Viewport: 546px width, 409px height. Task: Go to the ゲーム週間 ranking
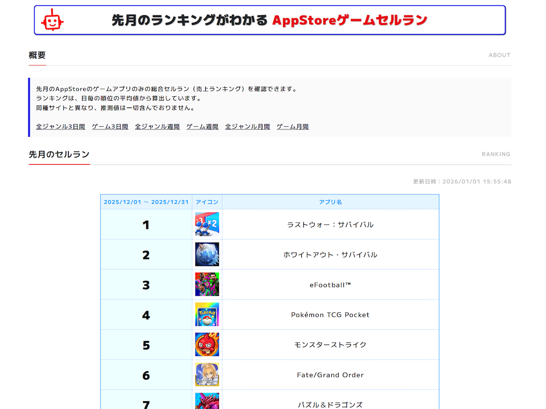pos(202,127)
